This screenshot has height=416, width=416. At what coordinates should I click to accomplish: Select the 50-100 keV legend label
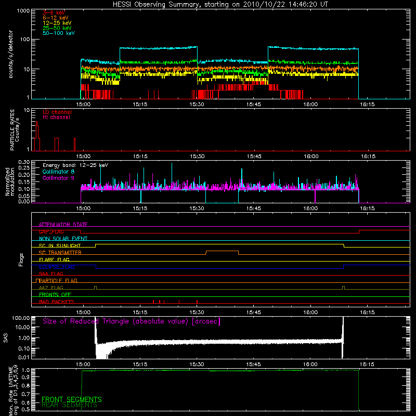[x=59, y=33]
